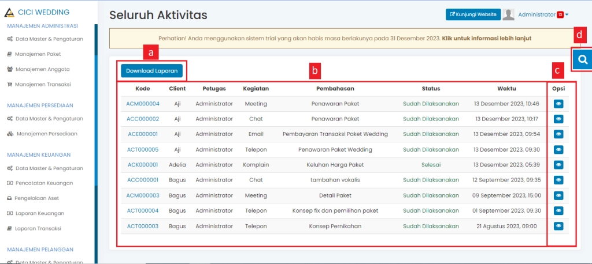Click the eye icon for ACM000004 row
The height and width of the screenshot is (264, 592).
tap(558, 104)
